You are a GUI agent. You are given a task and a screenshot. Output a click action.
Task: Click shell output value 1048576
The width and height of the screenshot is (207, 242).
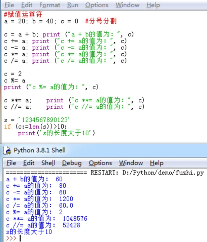(75, 218)
